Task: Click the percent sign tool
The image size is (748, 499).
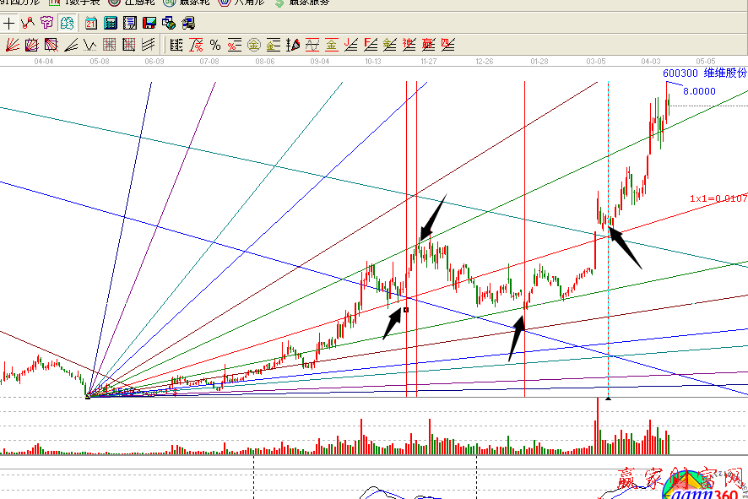Action: coord(214,44)
